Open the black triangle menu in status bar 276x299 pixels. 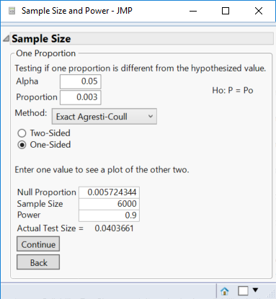coord(255,290)
